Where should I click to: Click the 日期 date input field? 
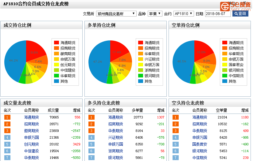[218, 14]
